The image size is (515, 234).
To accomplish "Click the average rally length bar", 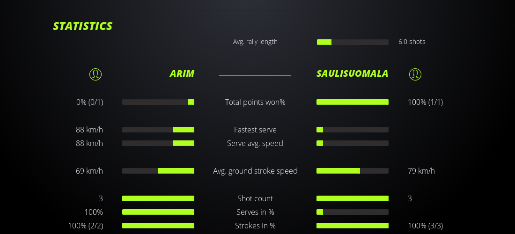I will tap(353, 42).
